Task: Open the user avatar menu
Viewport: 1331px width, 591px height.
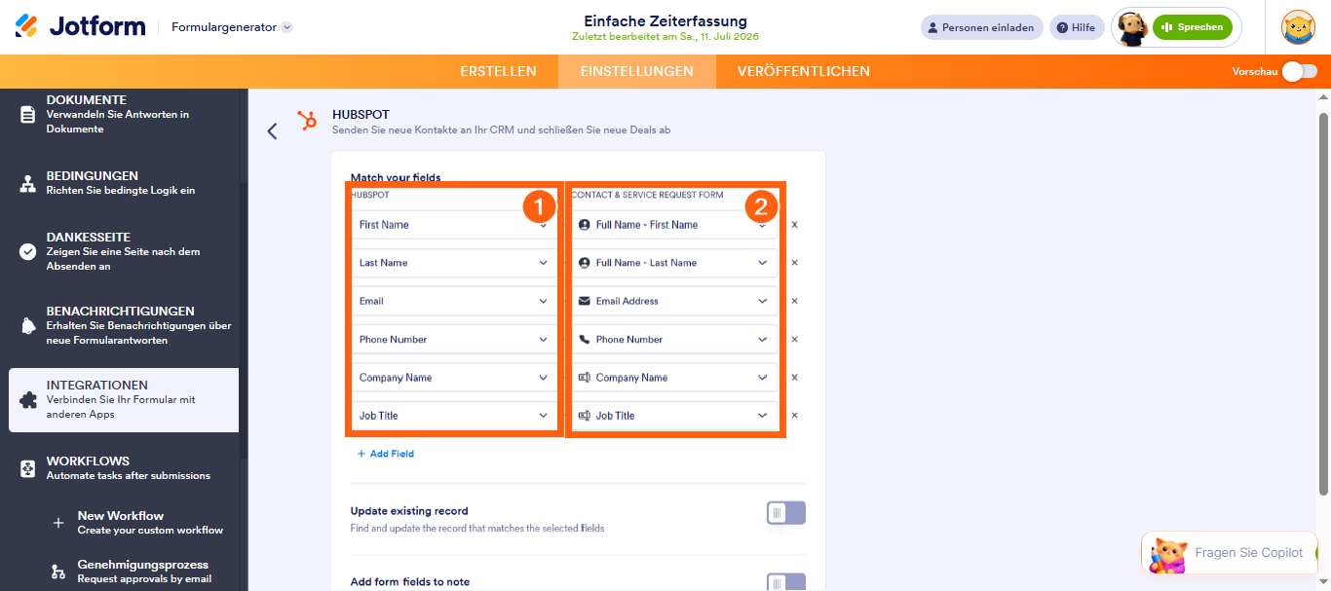Action: pyautogui.click(x=1298, y=27)
